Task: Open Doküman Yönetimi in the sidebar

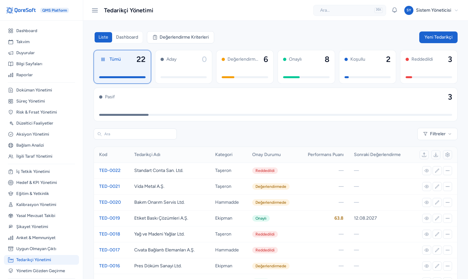Action: click(41, 90)
